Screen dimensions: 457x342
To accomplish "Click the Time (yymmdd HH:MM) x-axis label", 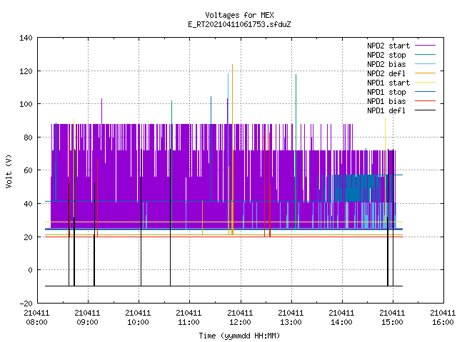I will [x=239, y=336].
